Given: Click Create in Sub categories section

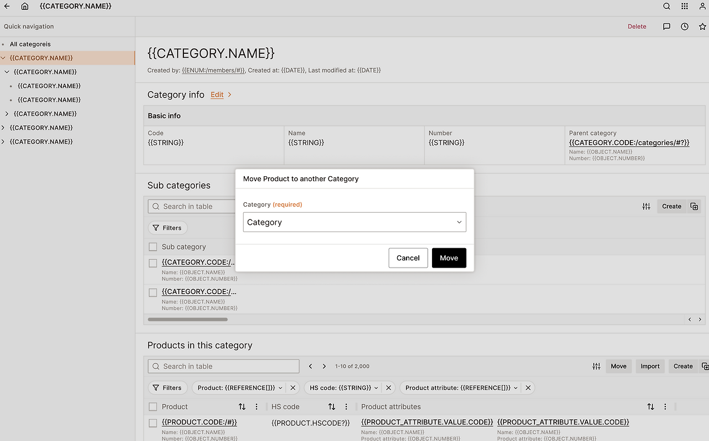Looking at the screenshot, I should click(672, 207).
